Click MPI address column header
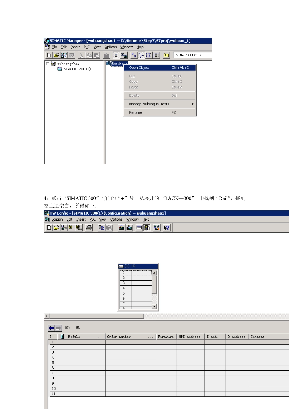Viewport: 289px width, 409px height. [x=191, y=337]
